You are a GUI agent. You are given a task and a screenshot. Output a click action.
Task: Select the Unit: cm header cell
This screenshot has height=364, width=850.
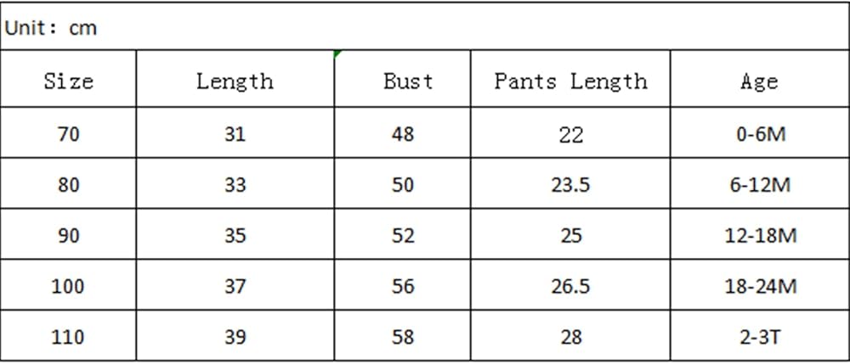point(425,26)
